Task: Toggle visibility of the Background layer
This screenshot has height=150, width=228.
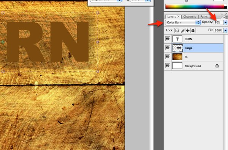Action: tap(168, 66)
